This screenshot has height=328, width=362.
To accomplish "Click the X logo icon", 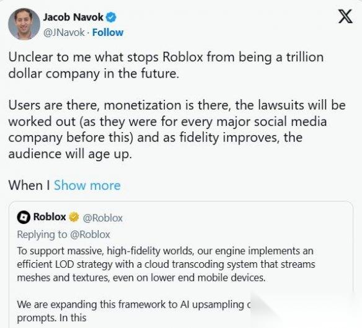I will point(345,16).
